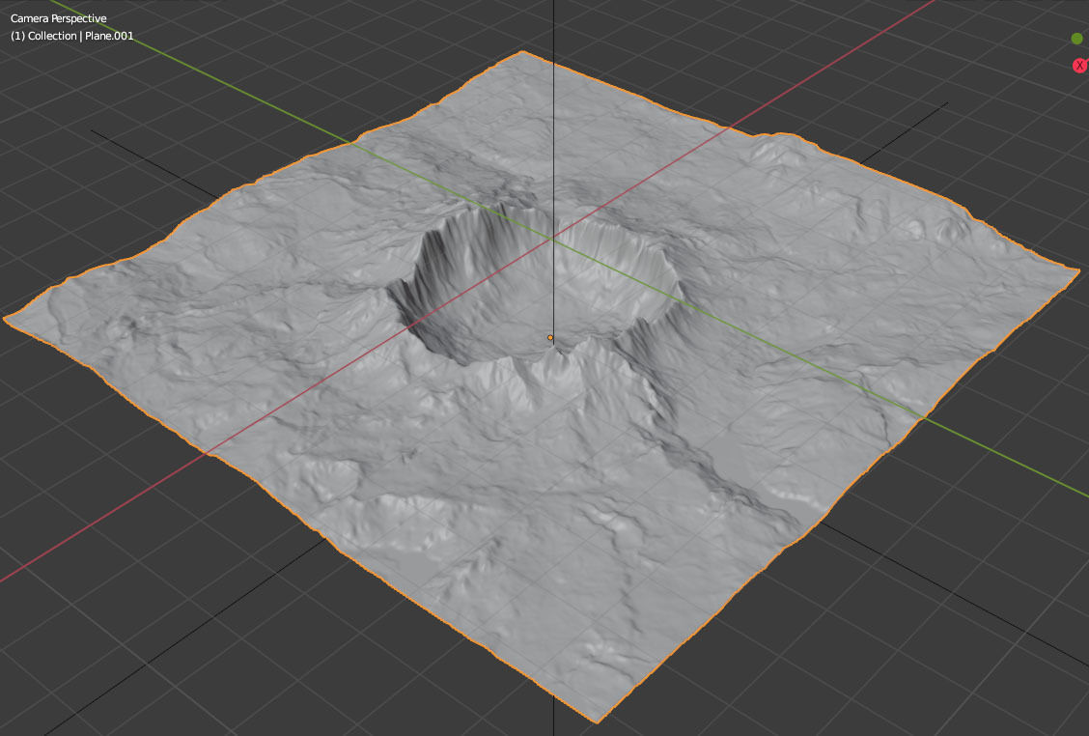Screen dimensions: 1089x736
Task: Click the orange object origin dot
Action: coord(550,338)
